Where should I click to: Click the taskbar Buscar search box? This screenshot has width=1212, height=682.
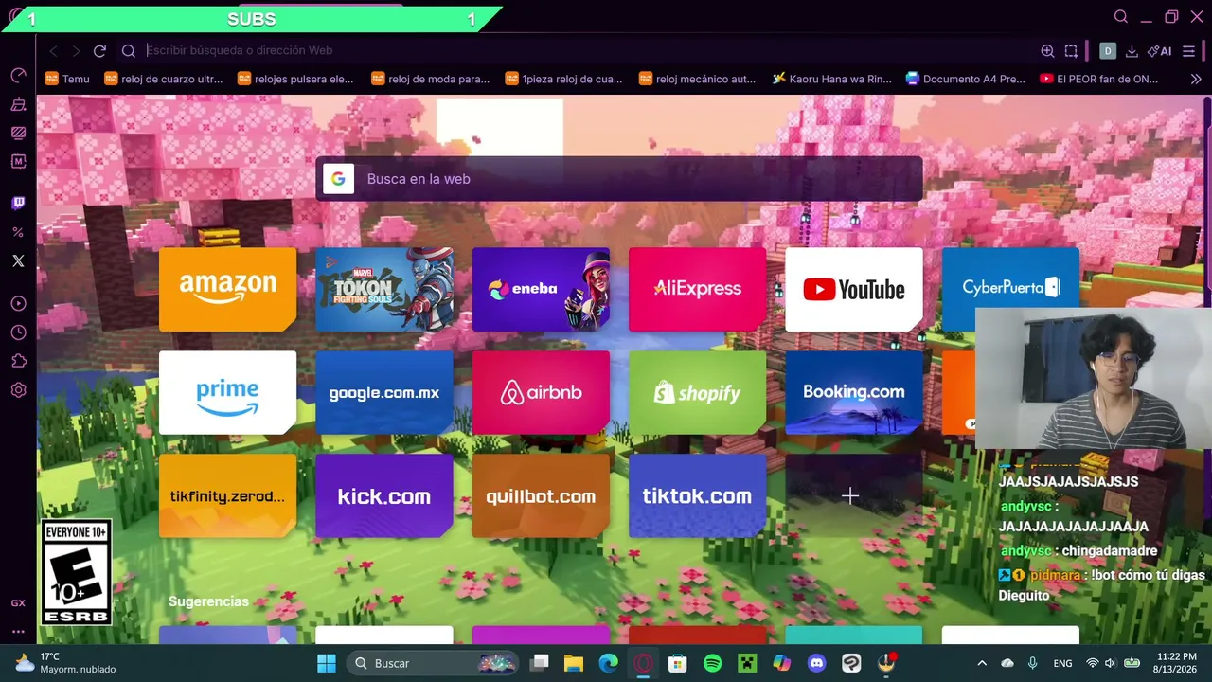coord(433,663)
